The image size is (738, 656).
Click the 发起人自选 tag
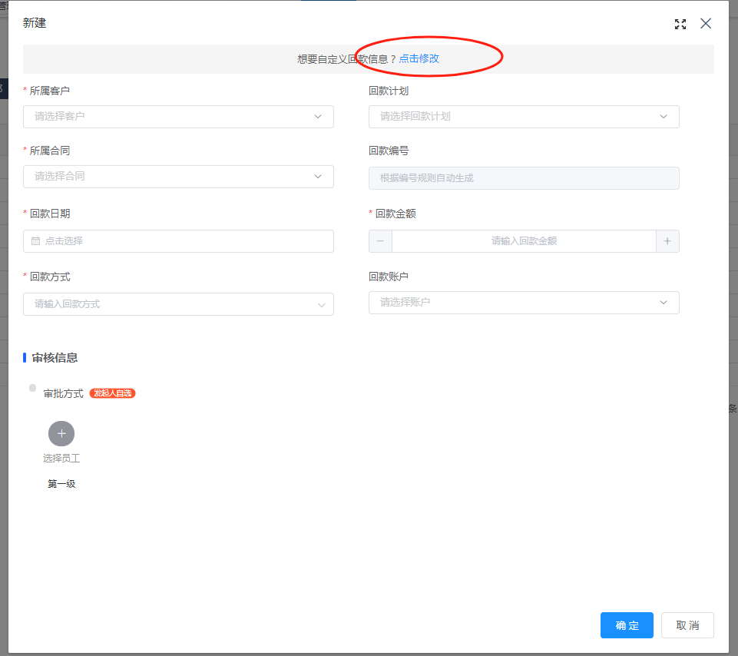pos(112,393)
